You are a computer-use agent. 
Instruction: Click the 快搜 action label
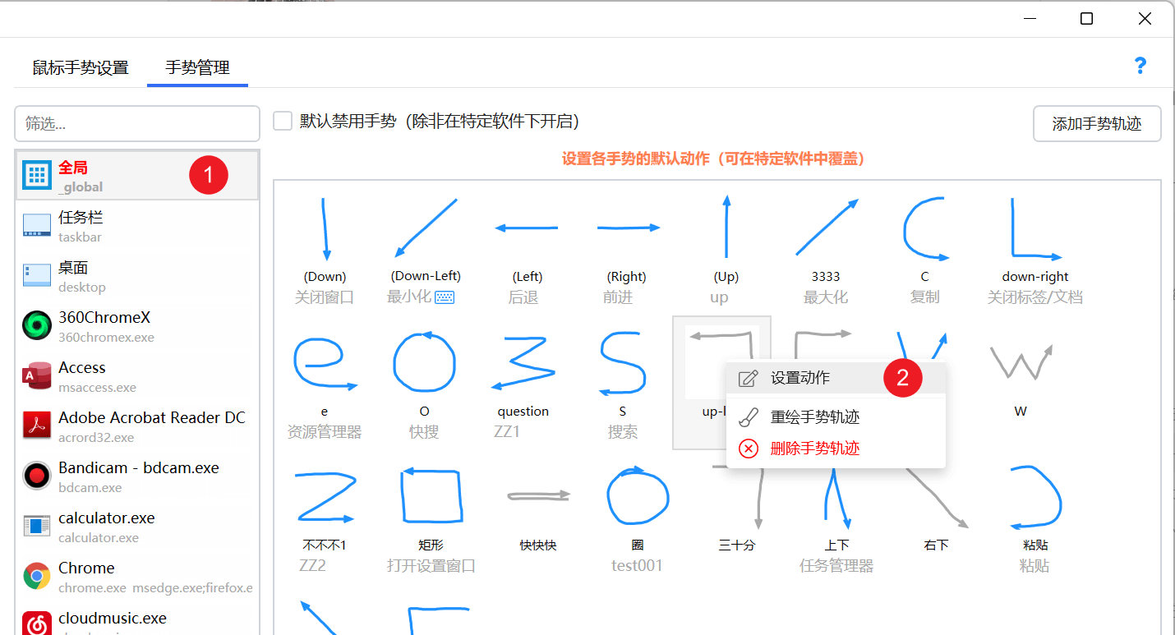[x=424, y=432]
